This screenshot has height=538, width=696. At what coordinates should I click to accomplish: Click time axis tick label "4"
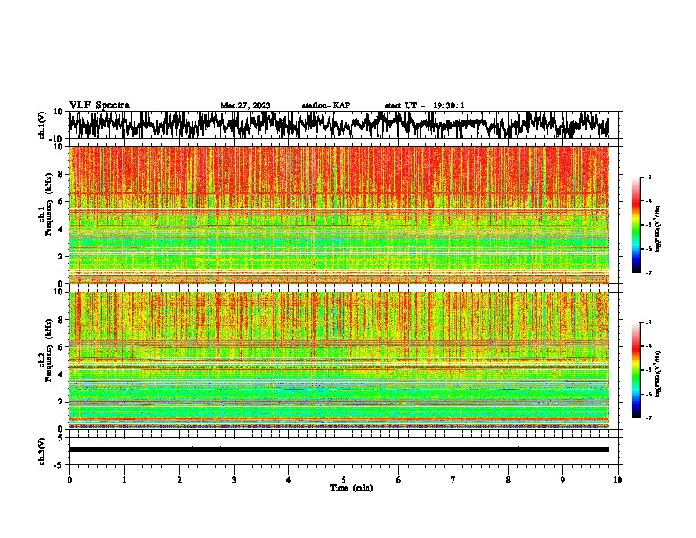pos(289,480)
